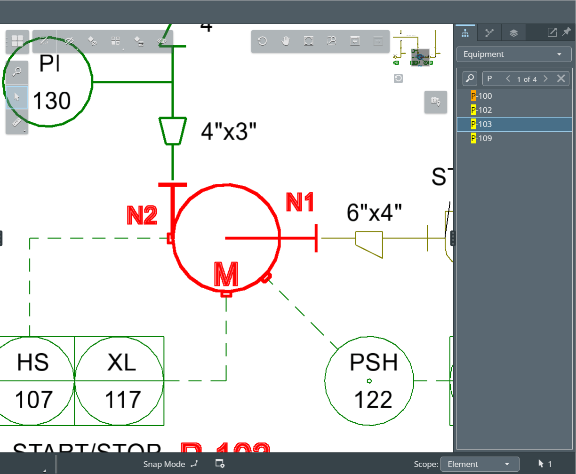576x474 pixels.
Task: Expand the isolate grid tool options
Action: [116, 41]
